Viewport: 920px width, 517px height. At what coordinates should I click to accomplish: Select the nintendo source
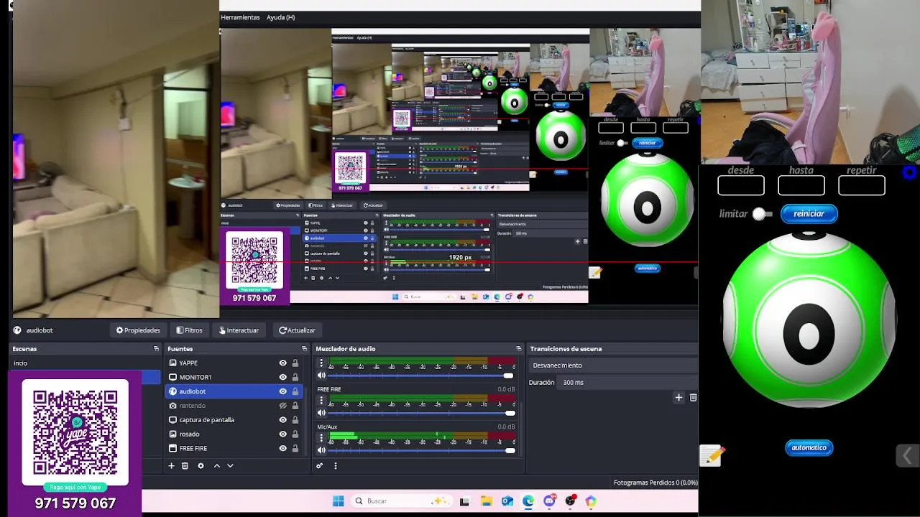click(x=223, y=406)
